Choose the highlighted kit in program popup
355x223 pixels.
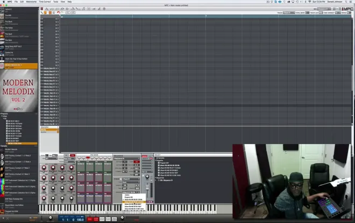(134, 202)
